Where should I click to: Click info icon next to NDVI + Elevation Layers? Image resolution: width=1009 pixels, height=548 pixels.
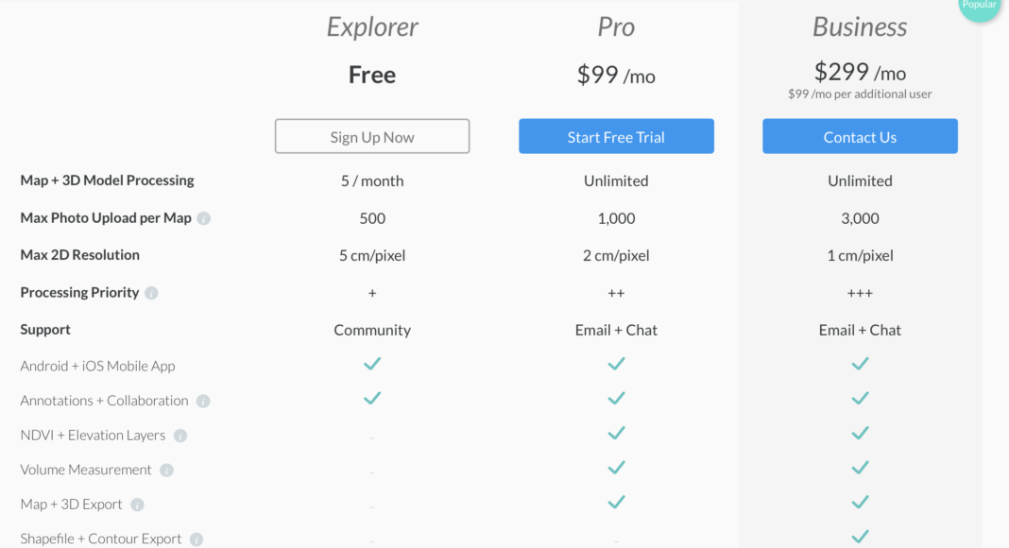[180, 436]
